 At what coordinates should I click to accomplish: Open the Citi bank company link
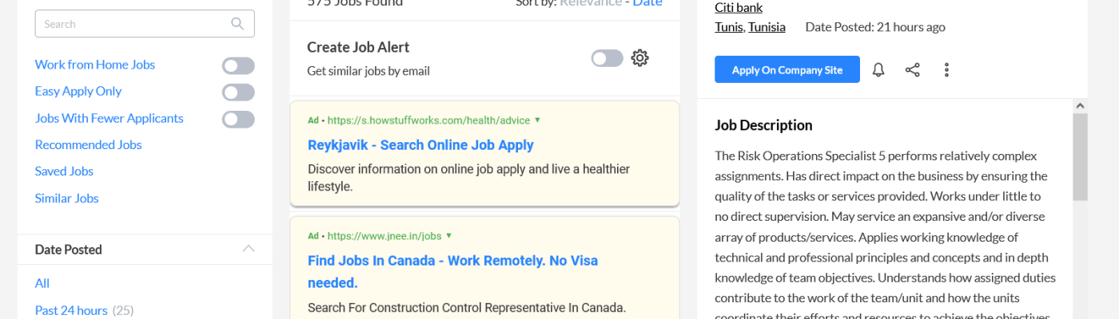(739, 8)
